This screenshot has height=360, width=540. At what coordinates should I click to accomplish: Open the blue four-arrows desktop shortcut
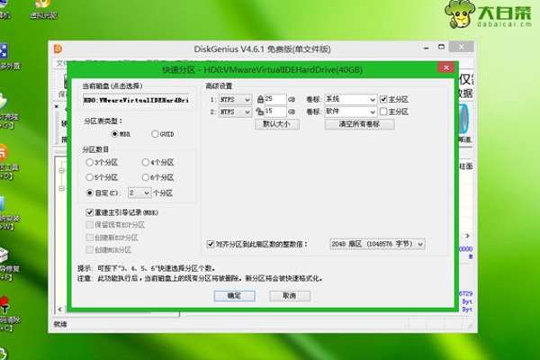pos(4,51)
